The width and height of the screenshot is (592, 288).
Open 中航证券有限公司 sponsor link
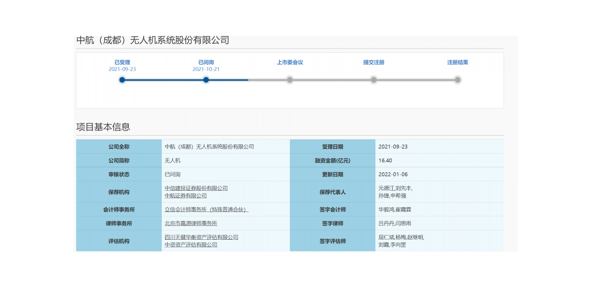click(186, 196)
